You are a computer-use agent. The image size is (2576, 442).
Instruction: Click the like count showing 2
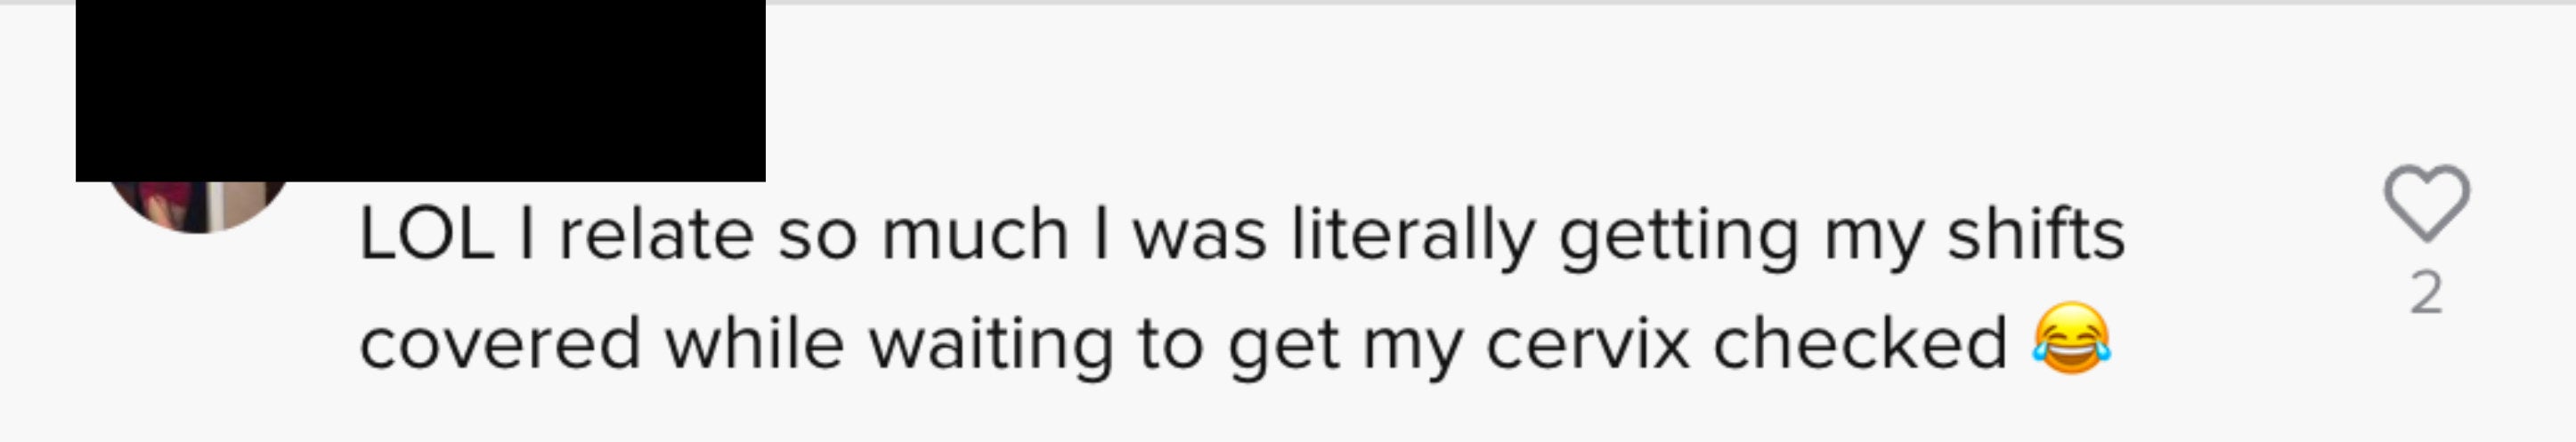pos(2427,293)
